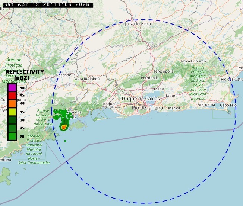This screenshot has height=206, width=243.
Task: Click the Volta Redonda label
Action: (x=87, y=79)
